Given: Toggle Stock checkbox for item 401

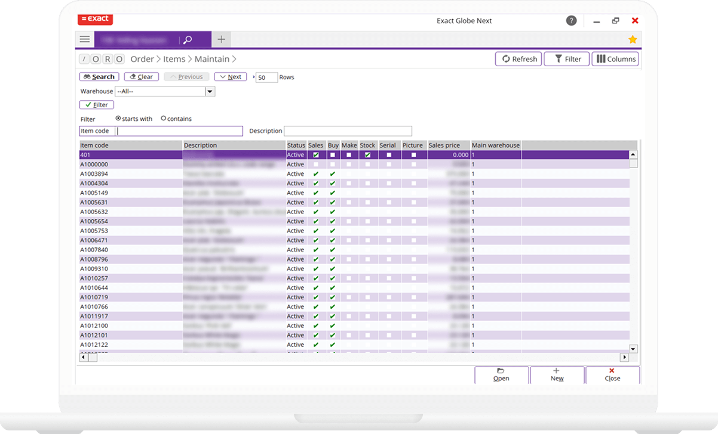Looking at the screenshot, I should tap(367, 155).
